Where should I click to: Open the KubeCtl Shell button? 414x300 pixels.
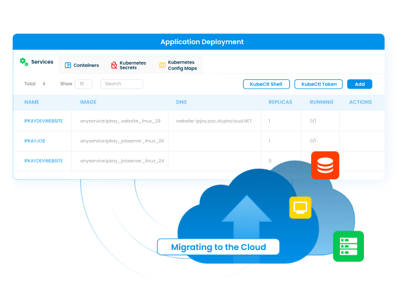coord(266,84)
